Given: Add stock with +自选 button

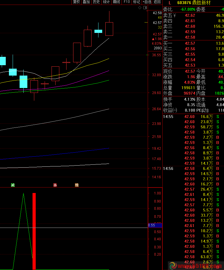Looking at the screenshot, I should pos(147,2).
